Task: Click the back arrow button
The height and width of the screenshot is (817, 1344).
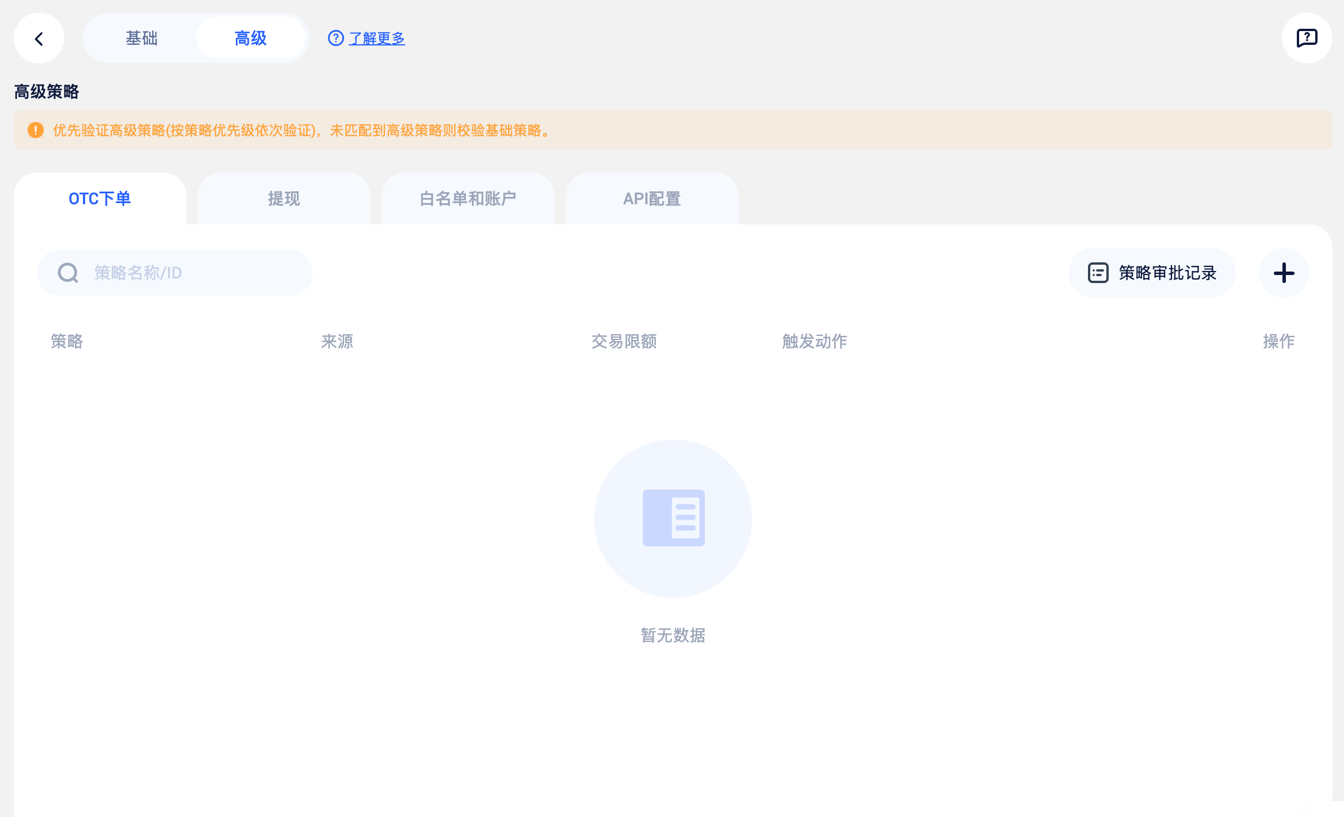Action: pos(39,39)
